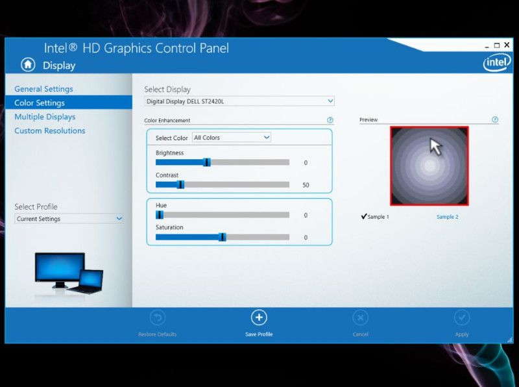Minimize the Intel Control Panel window
Viewport: 519px width, 387px height.
(x=487, y=46)
